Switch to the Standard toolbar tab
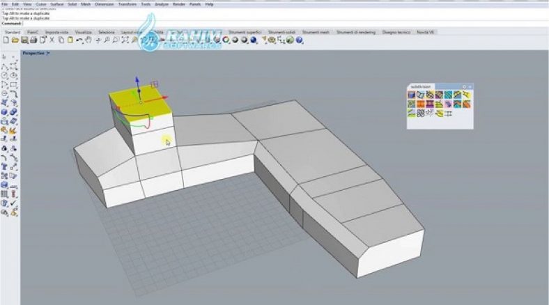549x305 pixels. [x=13, y=32]
